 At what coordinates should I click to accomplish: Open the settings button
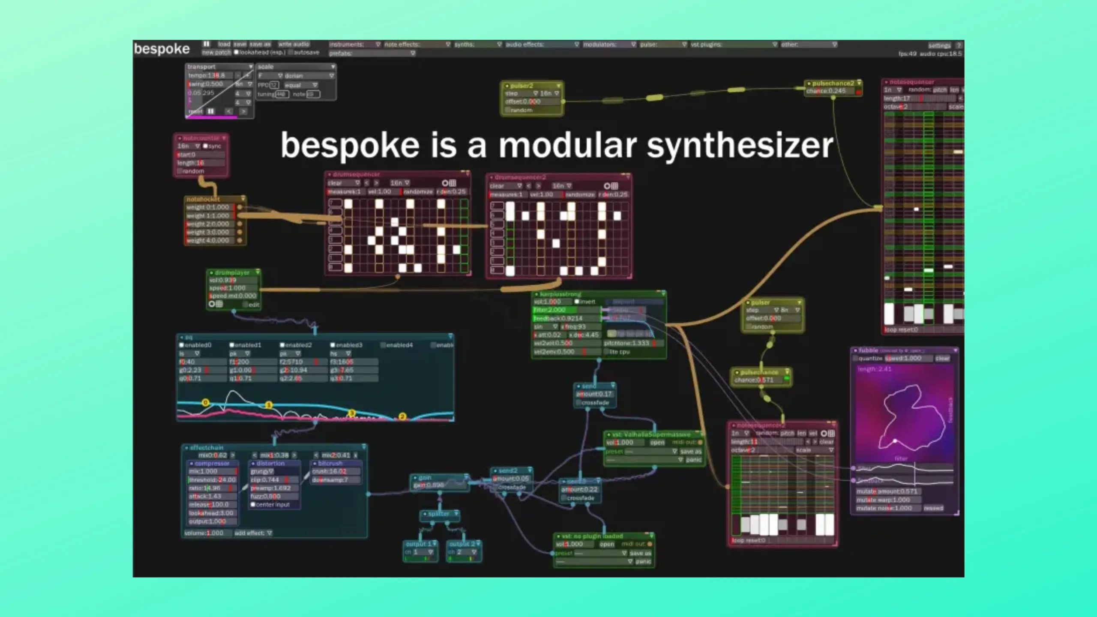(x=939, y=45)
